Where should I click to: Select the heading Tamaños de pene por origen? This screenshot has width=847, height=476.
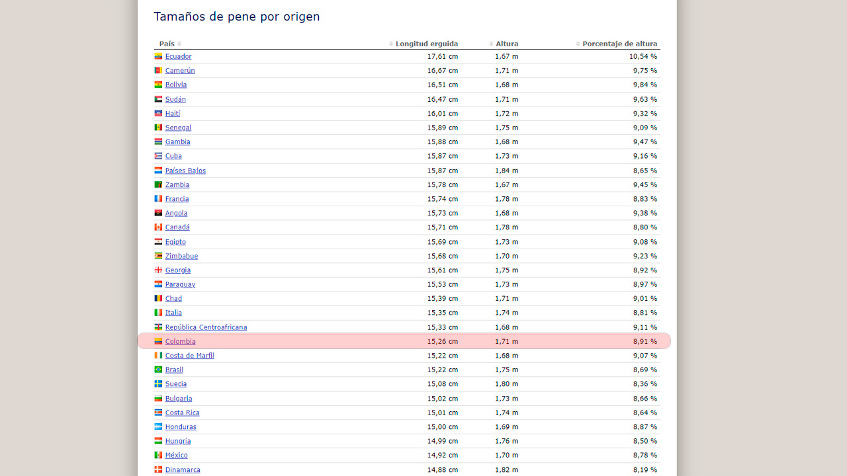click(x=237, y=17)
